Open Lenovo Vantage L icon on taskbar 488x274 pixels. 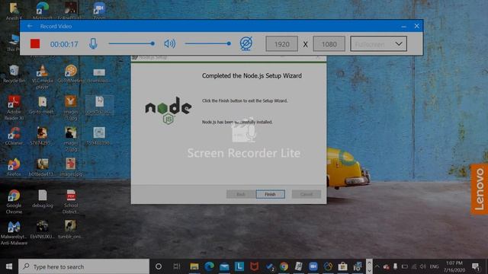(x=239, y=266)
